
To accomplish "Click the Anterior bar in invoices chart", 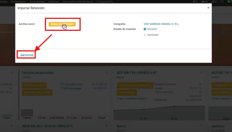I will (27, 113).
